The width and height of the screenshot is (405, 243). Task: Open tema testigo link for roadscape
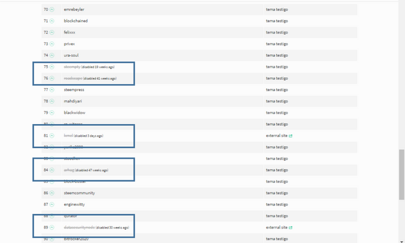277,78
